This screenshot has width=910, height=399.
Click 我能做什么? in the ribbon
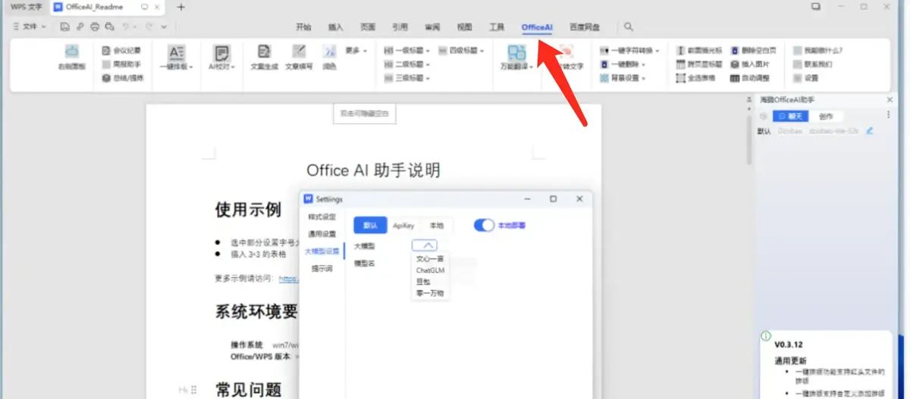click(818, 51)
